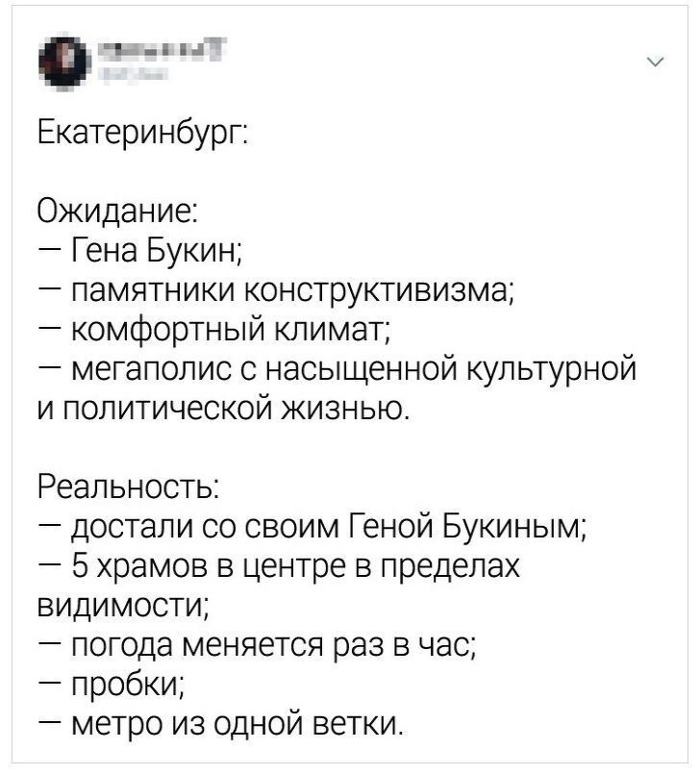Viewport: 700px width, 774px height.
Task: Click the text "и политической жизнью."
Action: click(224, 411)
